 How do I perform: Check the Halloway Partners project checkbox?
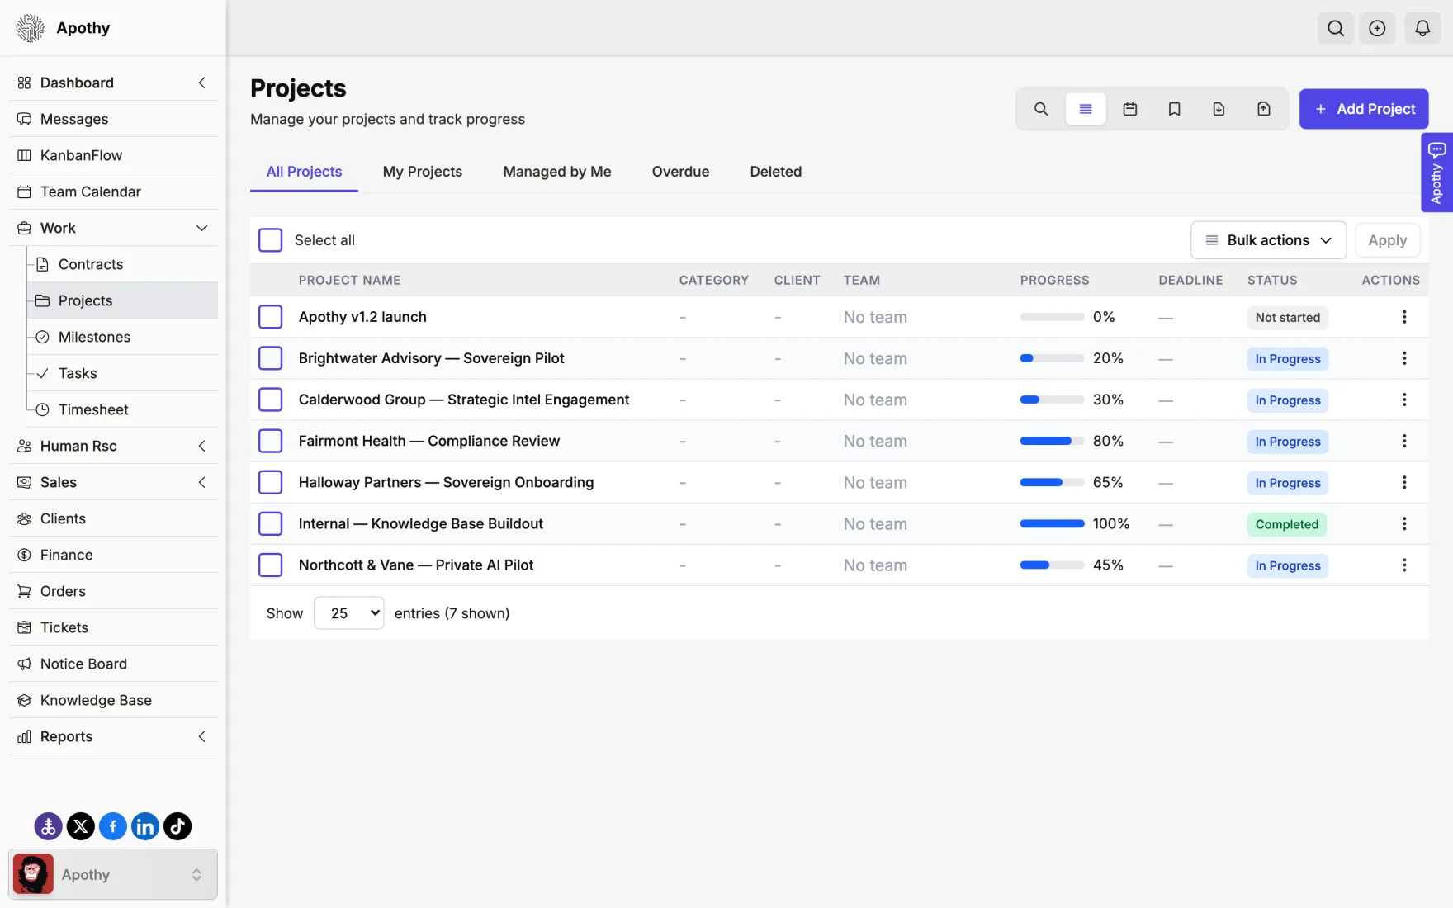[x=270, y=482]
